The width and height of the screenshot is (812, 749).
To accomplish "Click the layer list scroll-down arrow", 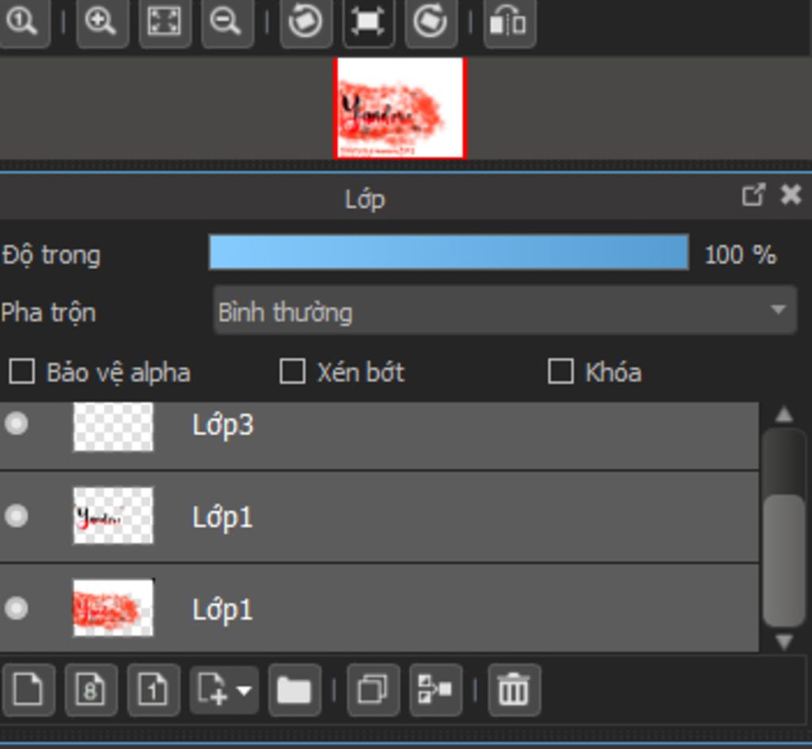I will click(x=784, y=641).
